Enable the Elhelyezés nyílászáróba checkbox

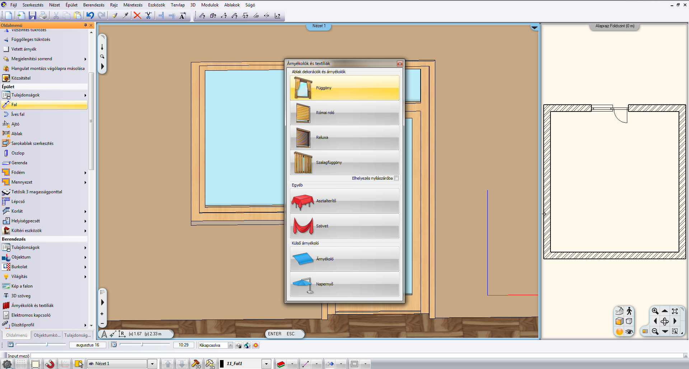pyautogui.click(x=397, y=178)
